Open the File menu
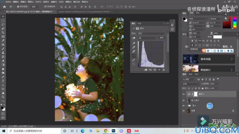Viewport: 239px width, 134px height. 8,2
